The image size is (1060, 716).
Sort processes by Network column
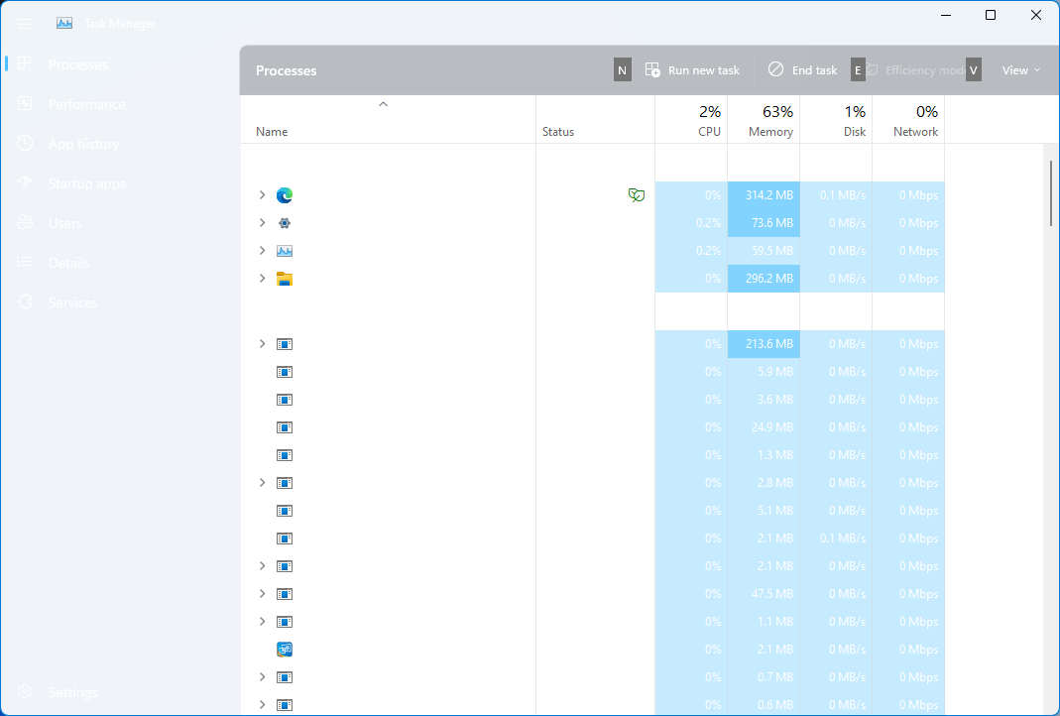point(908,120)
